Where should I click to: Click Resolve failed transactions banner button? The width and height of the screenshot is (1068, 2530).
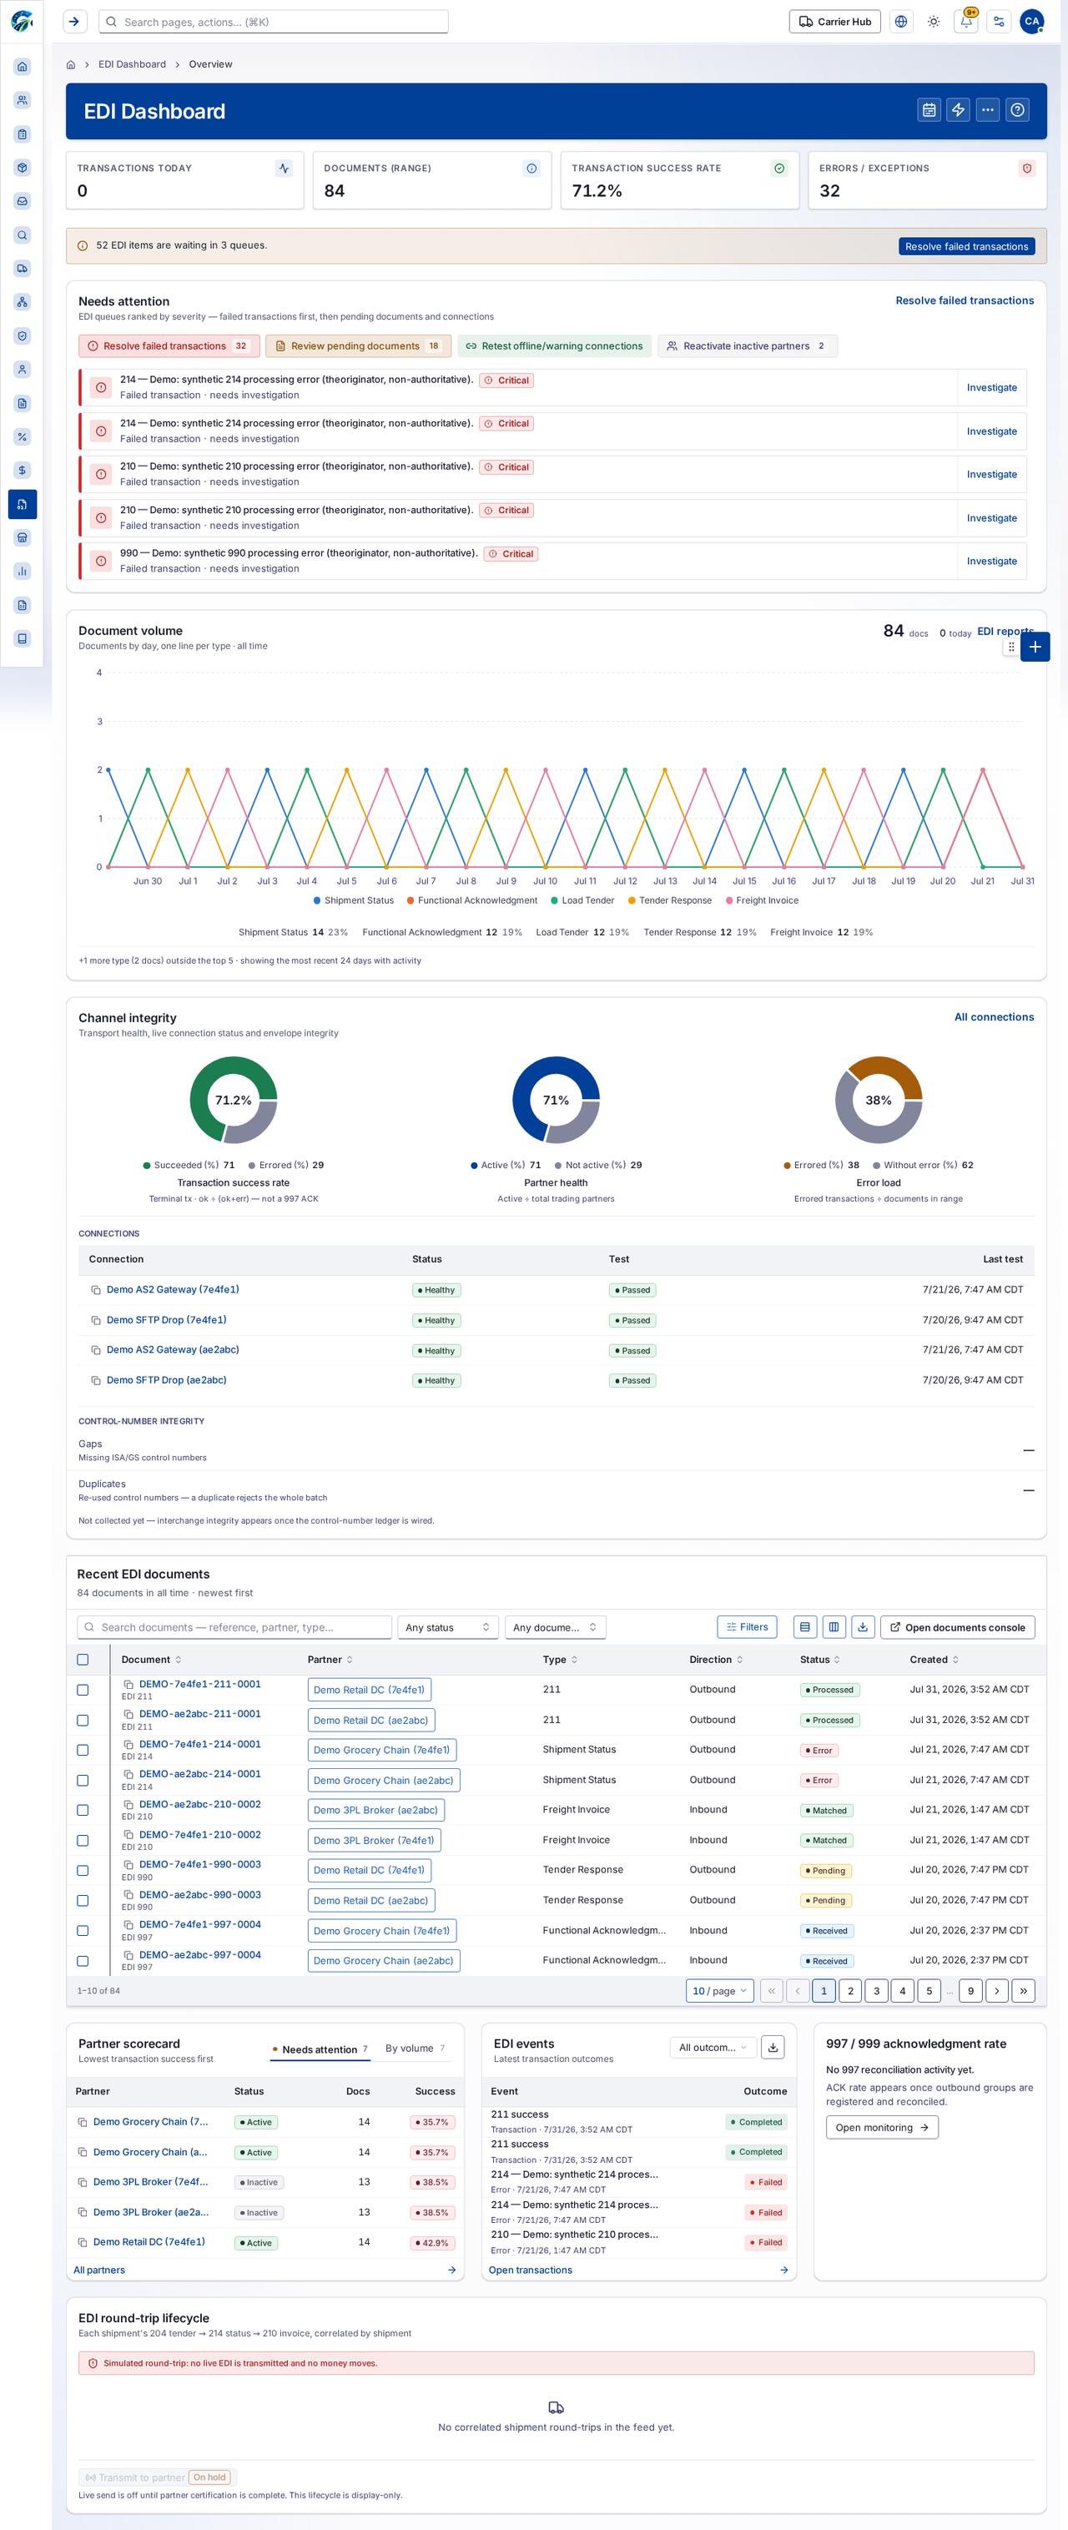pos(966,246)
